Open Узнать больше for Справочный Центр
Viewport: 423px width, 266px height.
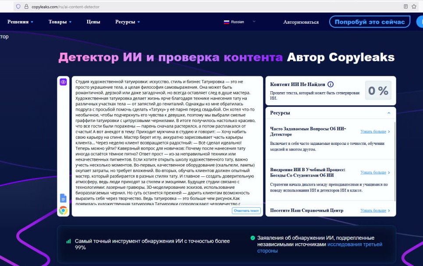coord(375,210)
